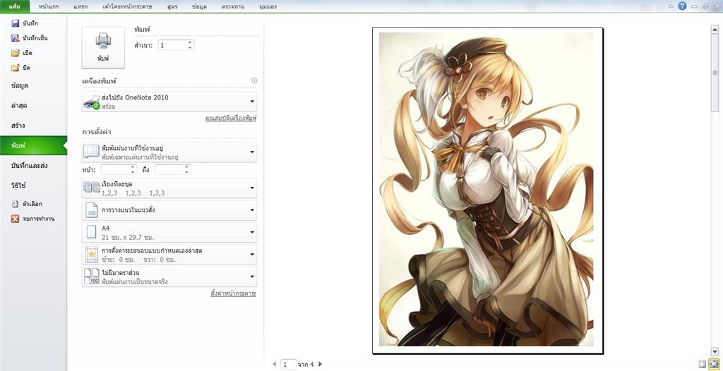Click the printer info icon beside เครื่องพิมพ์

pyautogui.click(x=254, y=80)
